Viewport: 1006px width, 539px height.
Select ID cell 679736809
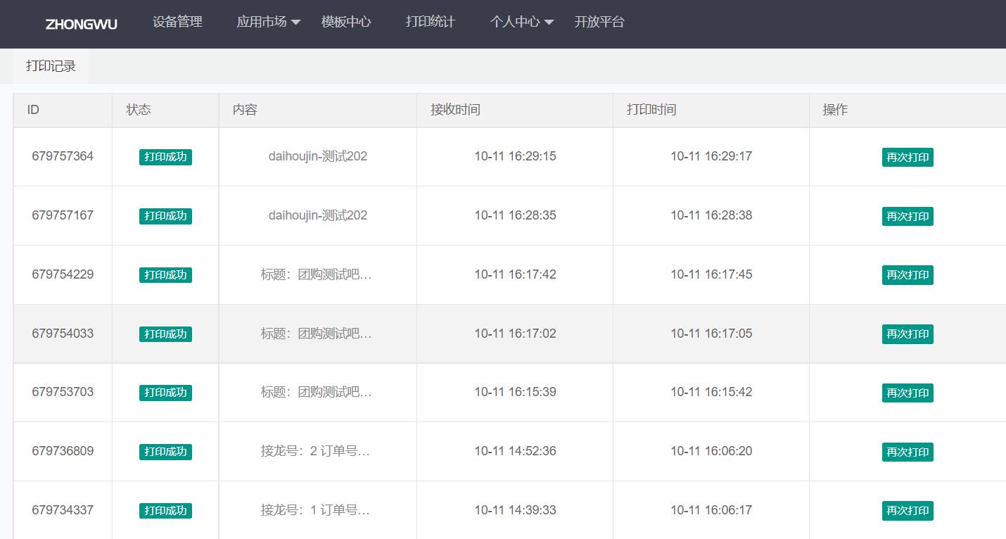pyautogui.click(x=63, y=451)
